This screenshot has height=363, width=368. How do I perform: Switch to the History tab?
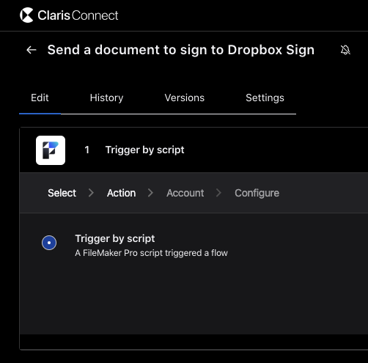point(106,98)
